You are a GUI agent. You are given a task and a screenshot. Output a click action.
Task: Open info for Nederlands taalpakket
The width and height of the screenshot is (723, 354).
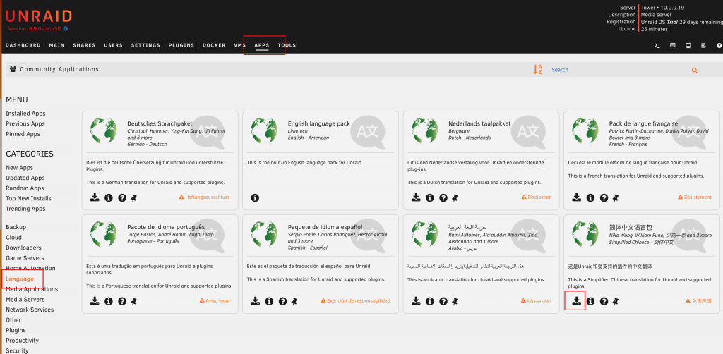(430, 197)
